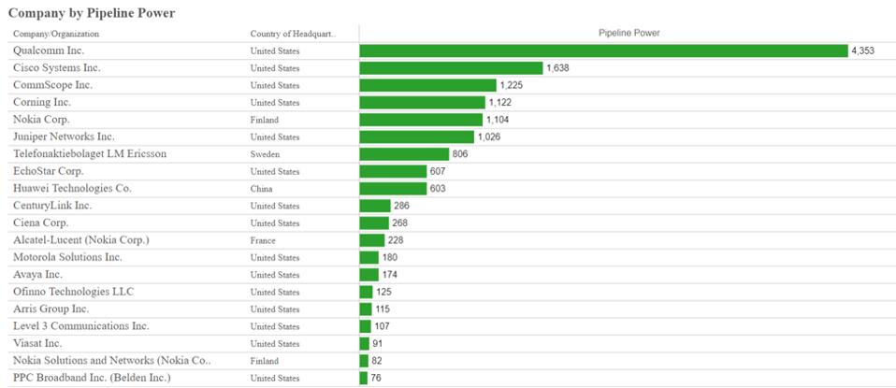Click the EchoStar Corp. bar valued 607

(393, 171)
